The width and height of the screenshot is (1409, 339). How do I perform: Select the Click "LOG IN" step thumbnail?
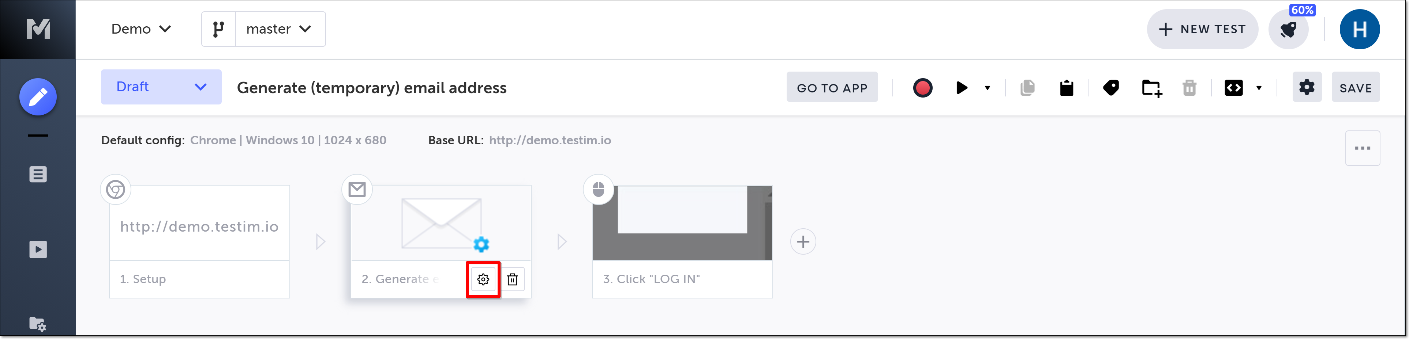click(682, 224)
